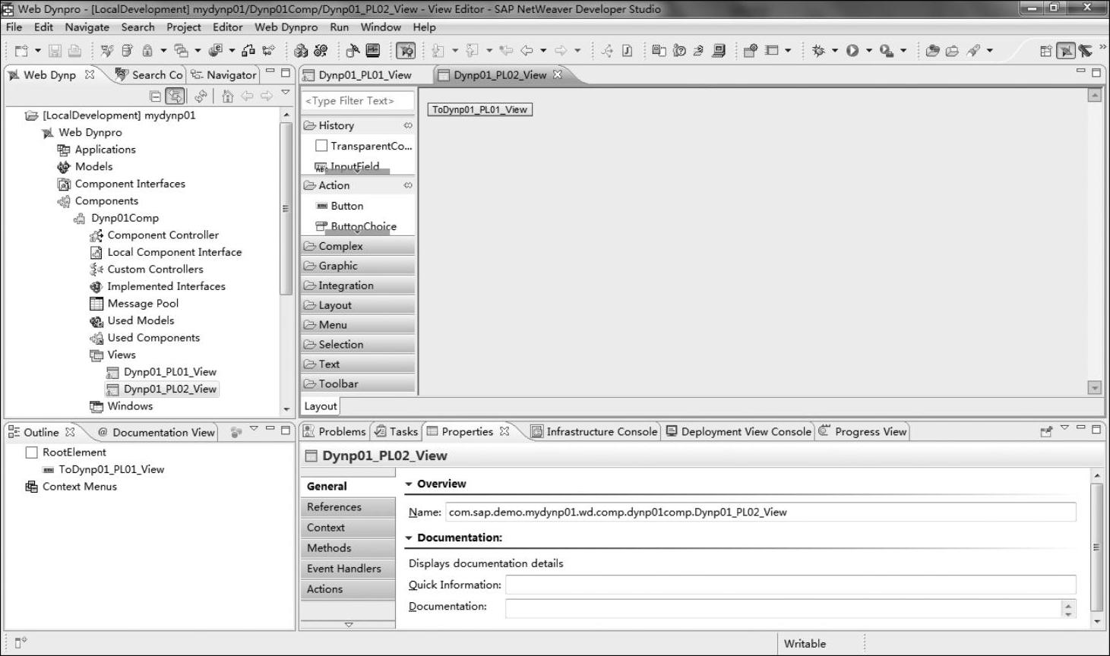Click the highlighted Web Dynpro perspective icon
The width and height of the screenshot is (1110, 656).
1066,51
